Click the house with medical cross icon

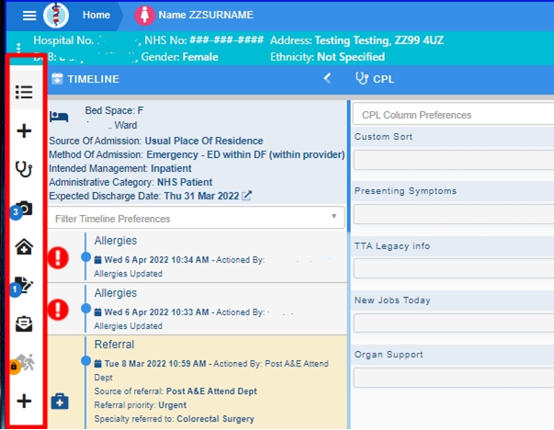point(24,246)
